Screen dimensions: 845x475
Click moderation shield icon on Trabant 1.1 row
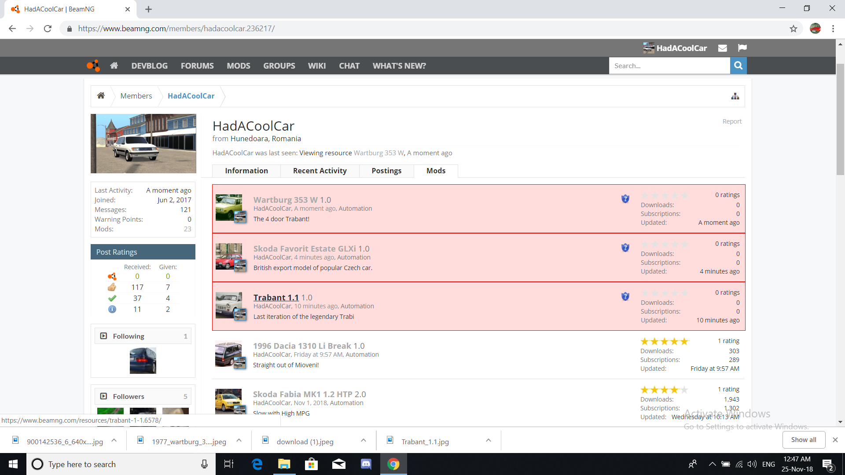click(x=625, y=296)
